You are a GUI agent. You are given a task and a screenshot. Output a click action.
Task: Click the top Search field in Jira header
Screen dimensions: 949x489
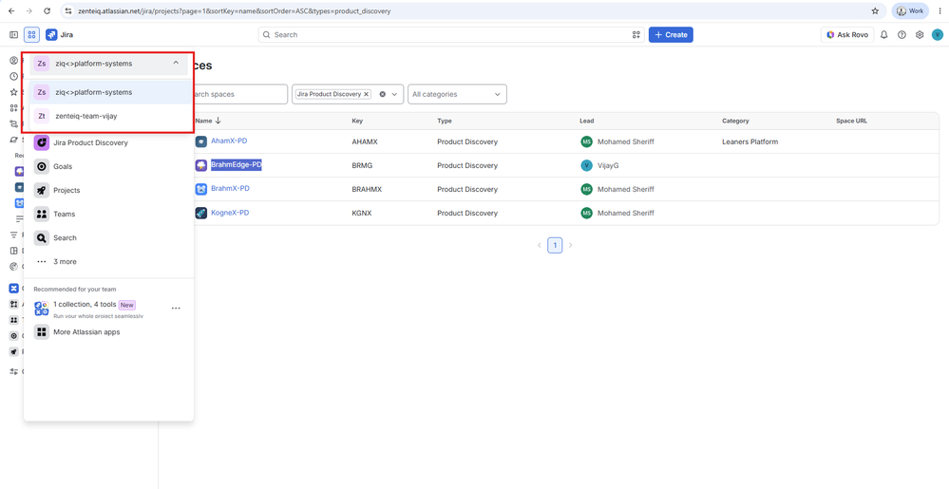[x=451, y=34]
